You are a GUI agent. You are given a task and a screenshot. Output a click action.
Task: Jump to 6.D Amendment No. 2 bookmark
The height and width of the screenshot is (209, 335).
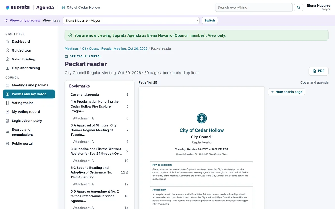pyautogui.click(x=99, y=196)
